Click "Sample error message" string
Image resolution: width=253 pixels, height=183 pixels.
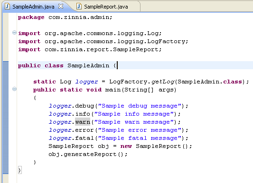[140, 130]
